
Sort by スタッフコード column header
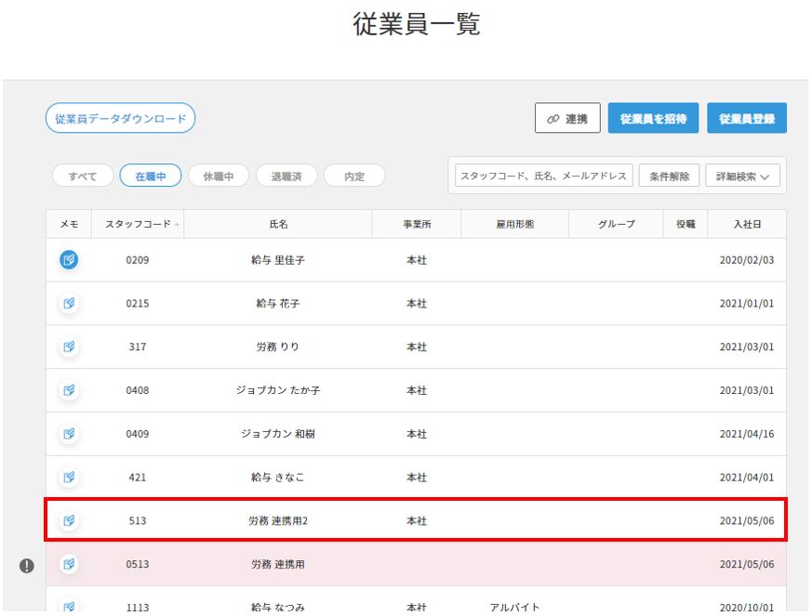(138, 224)
